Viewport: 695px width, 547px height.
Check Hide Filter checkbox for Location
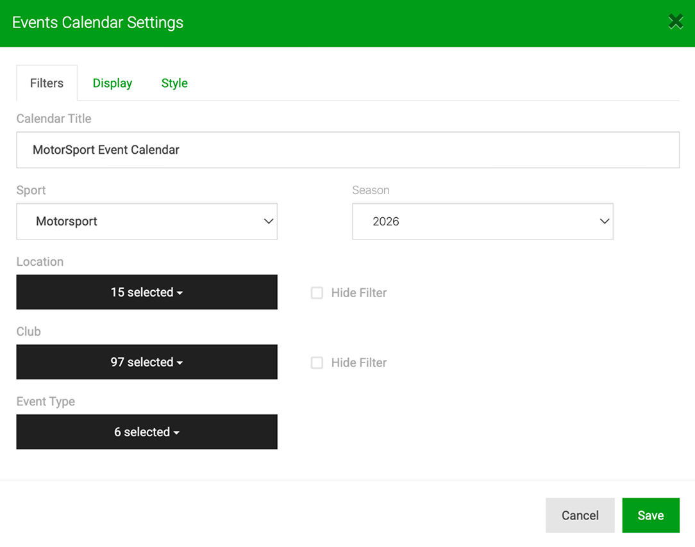point(317,293)
